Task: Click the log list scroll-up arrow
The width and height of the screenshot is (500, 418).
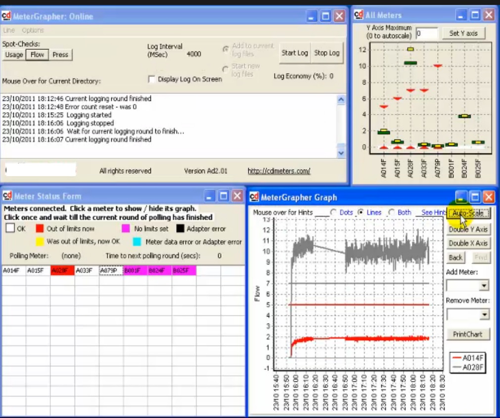Action: (340, 99)
